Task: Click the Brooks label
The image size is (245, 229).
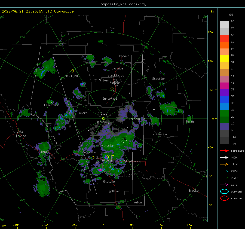Action: point(194,191)
